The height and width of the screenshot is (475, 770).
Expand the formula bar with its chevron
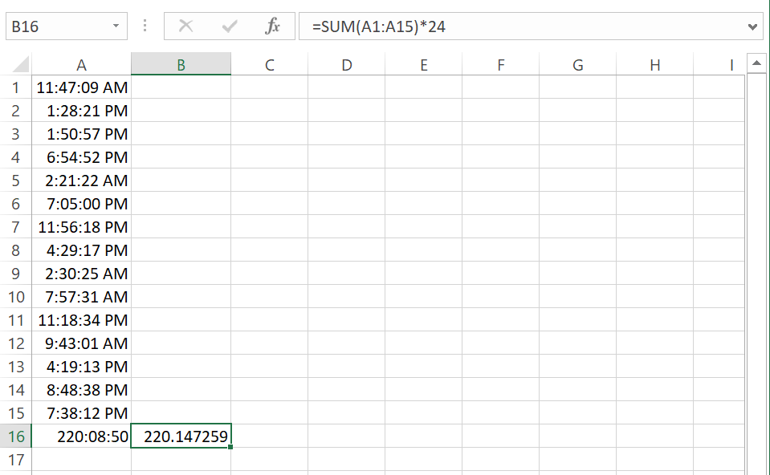click(x=752, y=25)
